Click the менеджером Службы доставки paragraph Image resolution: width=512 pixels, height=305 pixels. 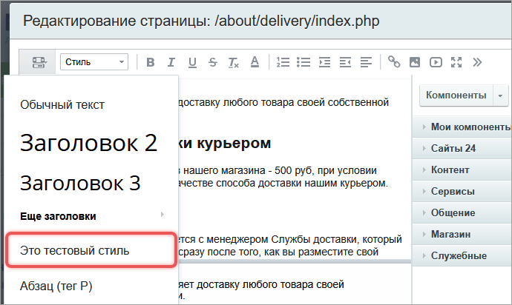(x=290, y=245)
